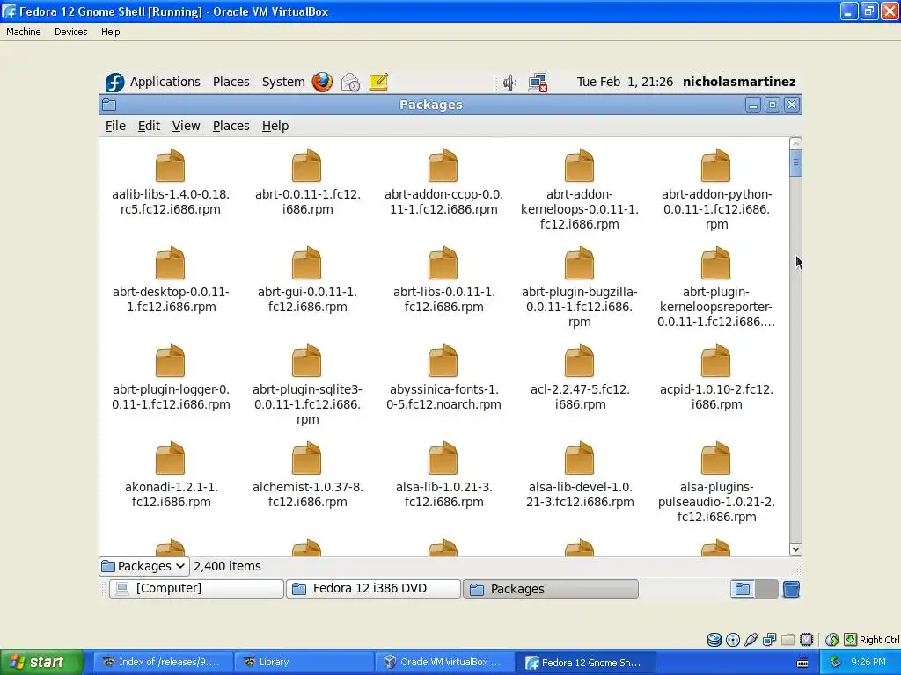
Task: Click the Packages window taskbar button
Action: (551, 589)
